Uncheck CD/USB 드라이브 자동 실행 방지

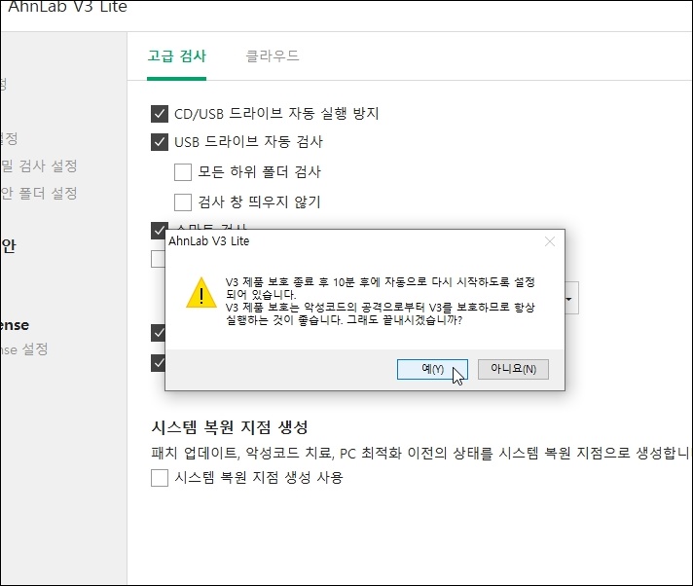point(160,114)
